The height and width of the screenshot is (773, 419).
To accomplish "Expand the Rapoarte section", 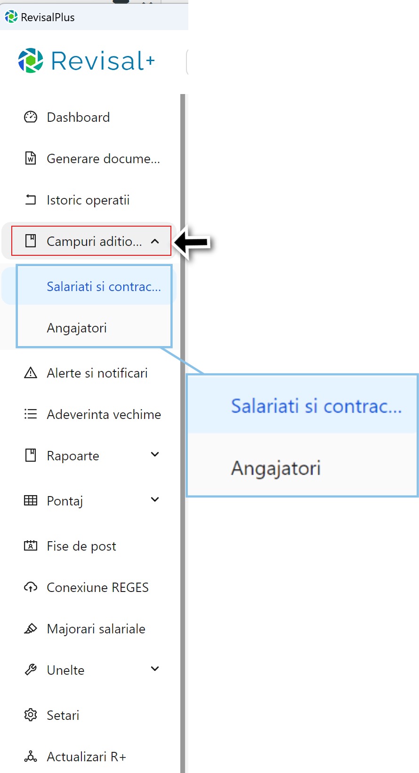I will pos(154,455).
